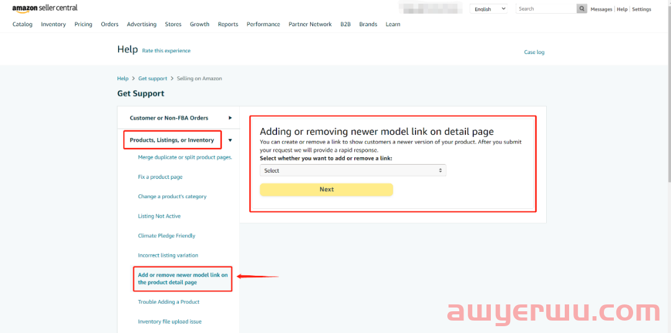Click the Selling on Amazon breadcrumb text
This screenshot has height=333, width=671.
(199, 79)
